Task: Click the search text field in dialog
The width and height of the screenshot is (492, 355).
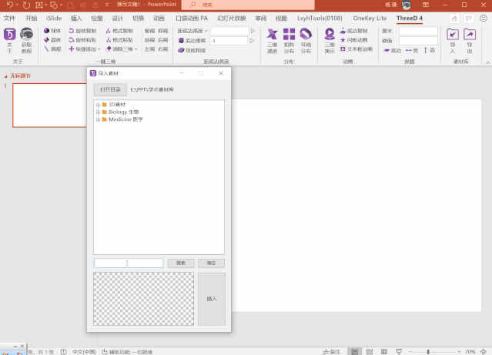Action: pyautogui.click(x=129, y=263)
